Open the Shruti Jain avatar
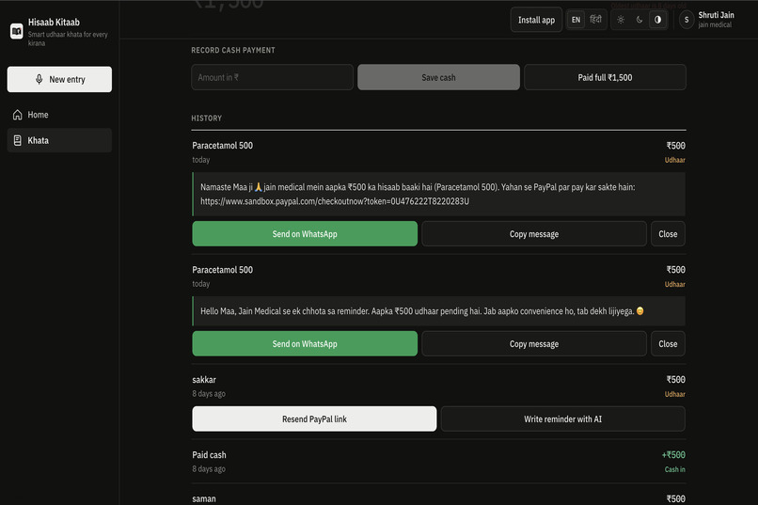The image size is (758, 505). 687,20
